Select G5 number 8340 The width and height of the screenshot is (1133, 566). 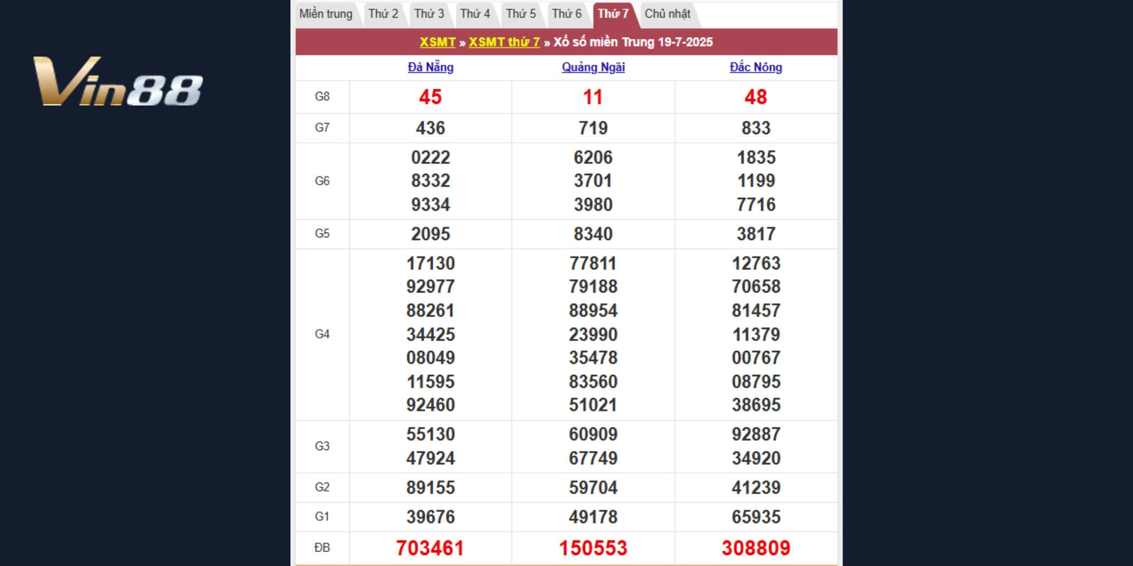(593, 234)
